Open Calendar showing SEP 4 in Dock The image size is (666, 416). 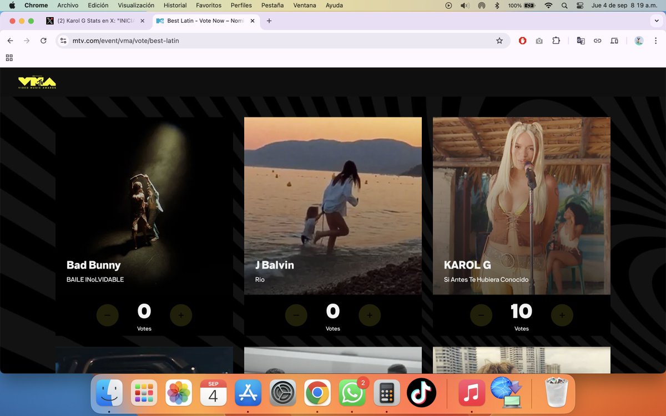click(x=213, y=393)
